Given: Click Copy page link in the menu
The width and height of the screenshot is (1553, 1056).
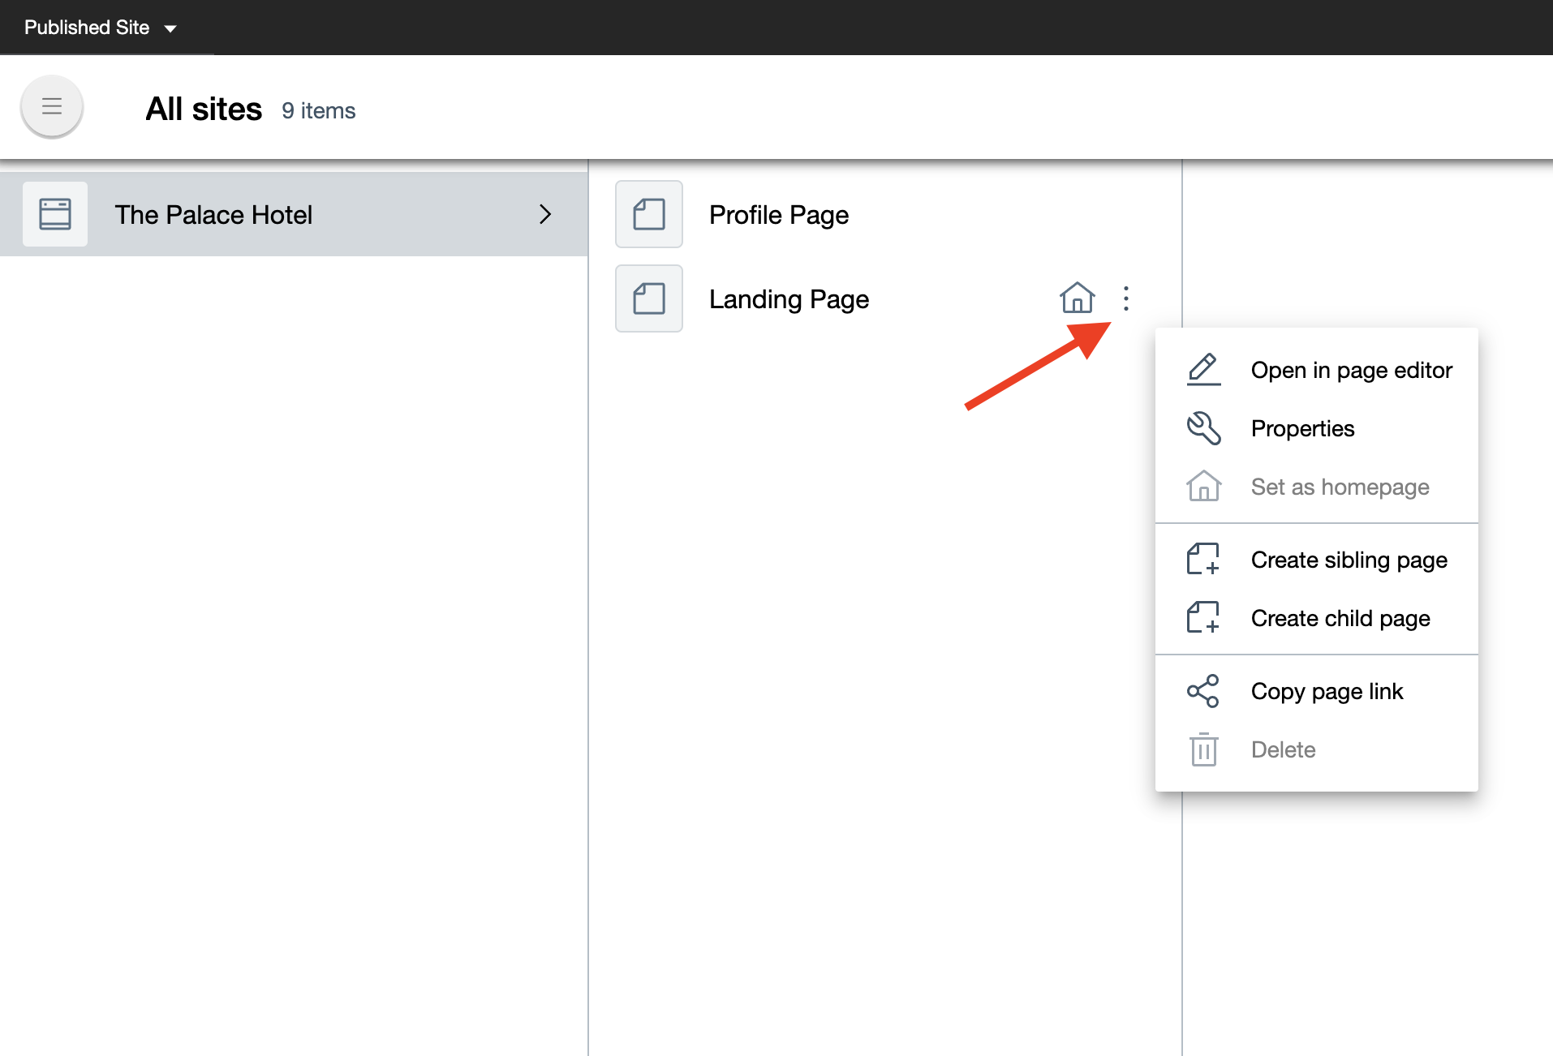Looking at the screenshot, I should coord(1327,690).
